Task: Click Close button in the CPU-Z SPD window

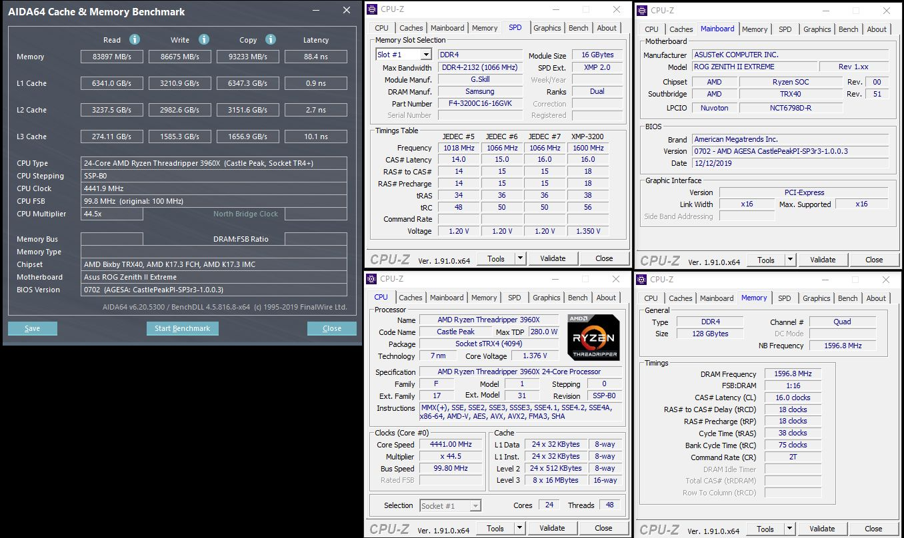Action: 604,258
